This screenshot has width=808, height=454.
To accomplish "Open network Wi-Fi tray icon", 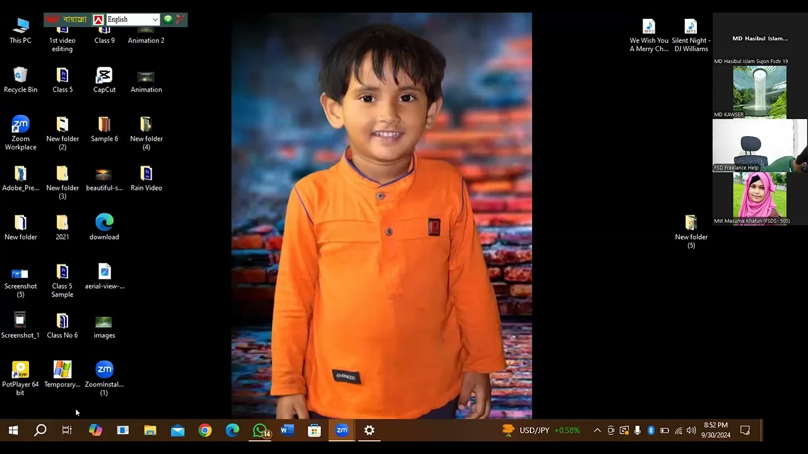I will coord(678,430).
